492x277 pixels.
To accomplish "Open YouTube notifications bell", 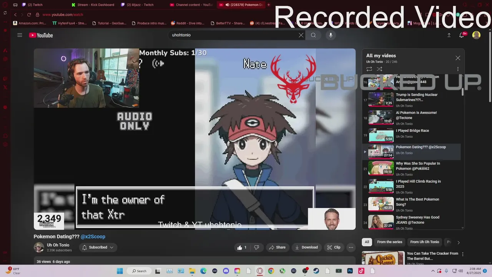I will (x=462, y=35).
